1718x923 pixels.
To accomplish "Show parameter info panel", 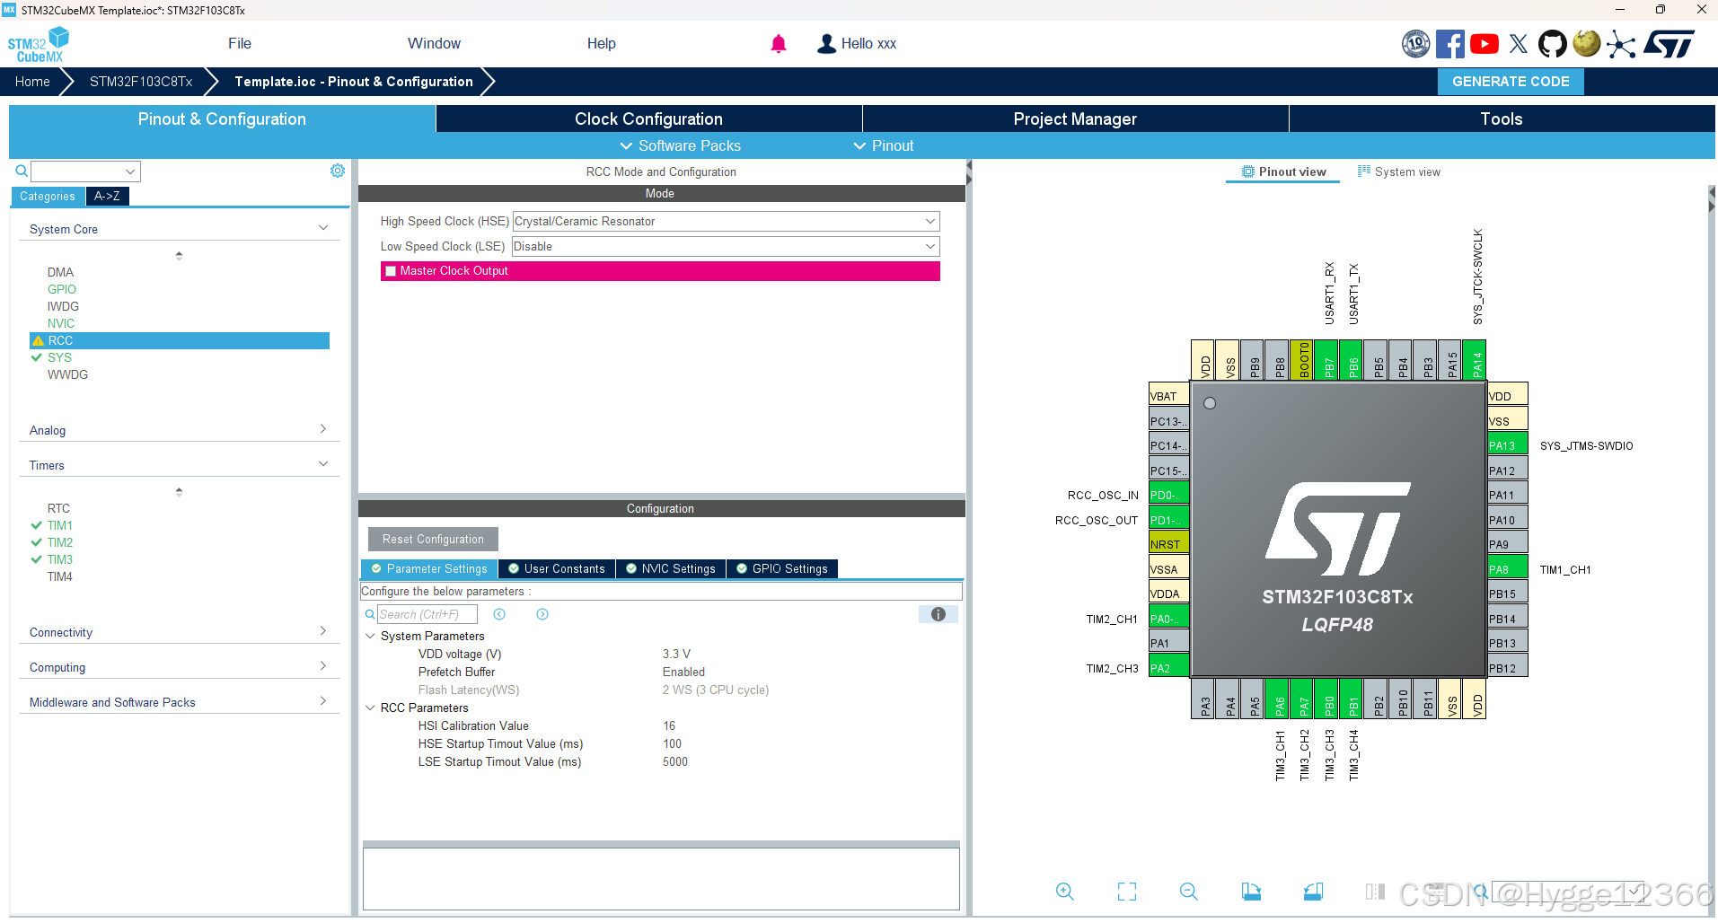I will tap(938, 614).
